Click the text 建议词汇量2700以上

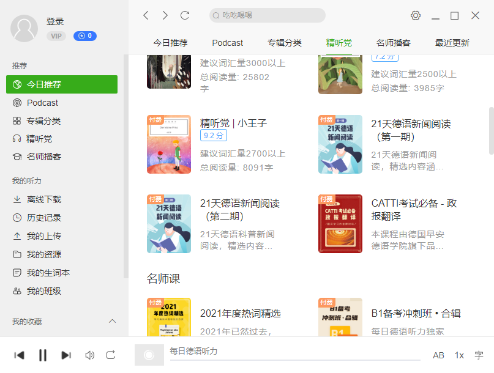tap(243, 153)
